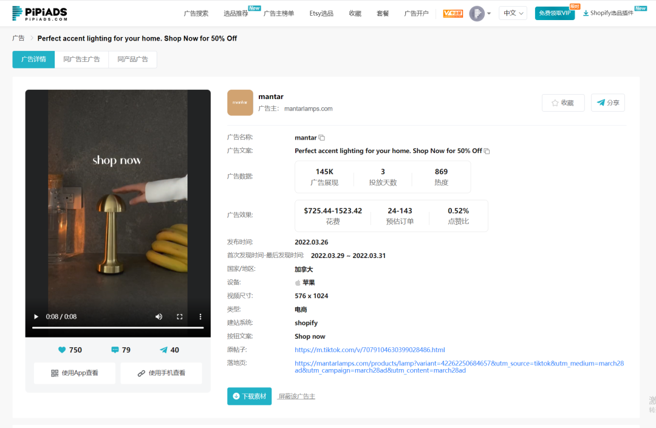Click the 145K 广告展现 stat
656x428 pixels.
[324, 177]
